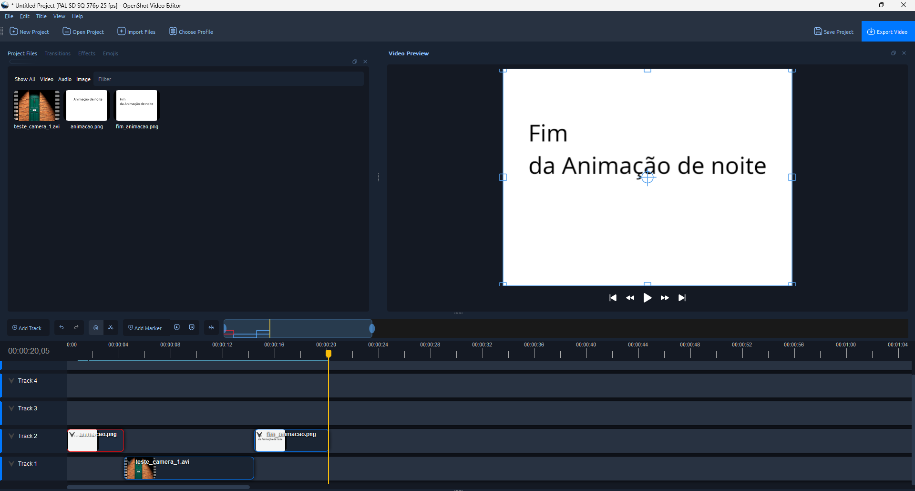Click the OpenShot application icon in title bar
This screenshot has height=491, width=915.
tap(5, 5)
